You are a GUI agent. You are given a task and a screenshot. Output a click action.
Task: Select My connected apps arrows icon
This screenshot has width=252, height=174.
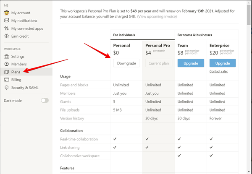pyautogui.click(x=6, y=29)
